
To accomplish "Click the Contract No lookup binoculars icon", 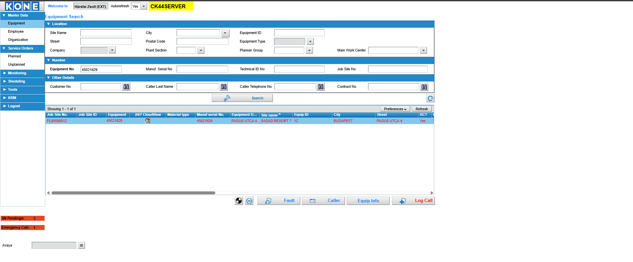I will tap(424, 87).
